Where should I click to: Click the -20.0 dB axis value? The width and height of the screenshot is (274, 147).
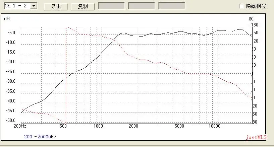pos(10,62)
